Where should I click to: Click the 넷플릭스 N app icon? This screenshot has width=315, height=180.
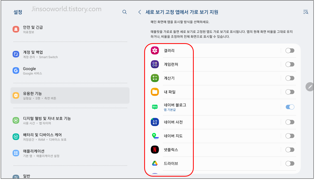point(155,150)
